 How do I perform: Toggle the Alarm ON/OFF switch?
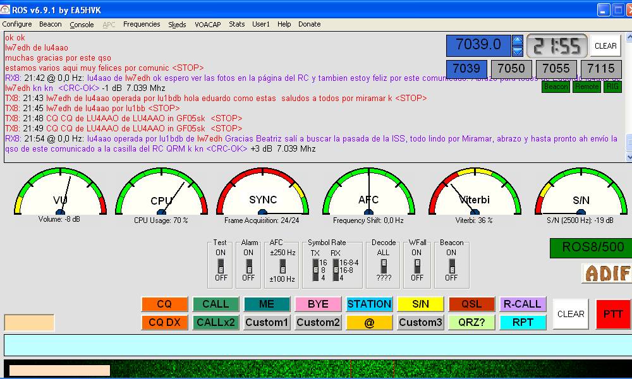248,266
